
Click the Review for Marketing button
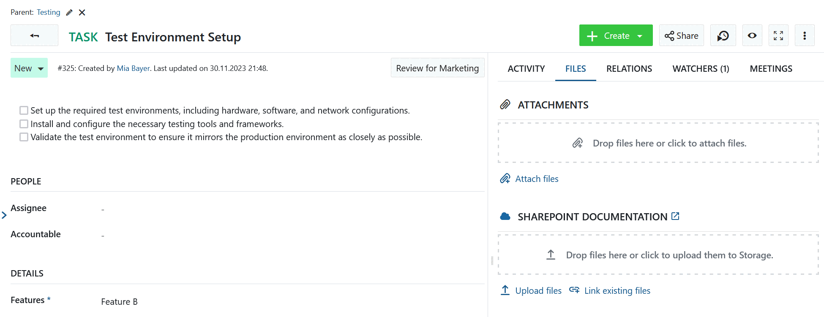(x=437, y=68)
